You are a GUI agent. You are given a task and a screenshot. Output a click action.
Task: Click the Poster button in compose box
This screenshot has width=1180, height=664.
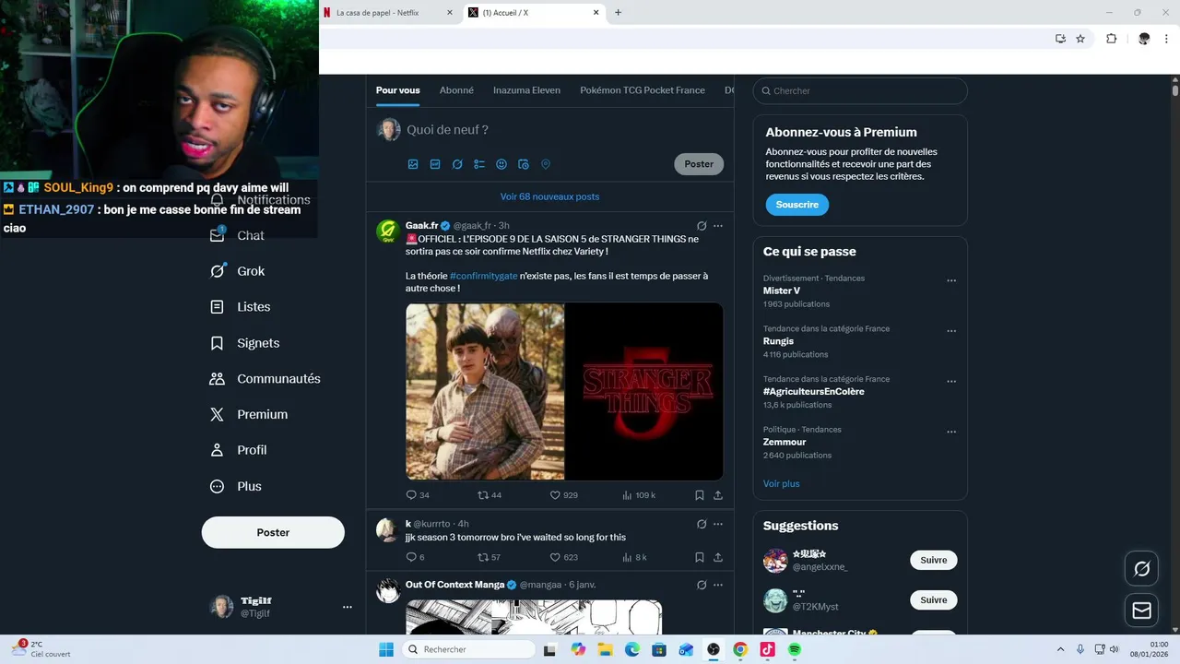pyautogui.click(x=699, y=164)
